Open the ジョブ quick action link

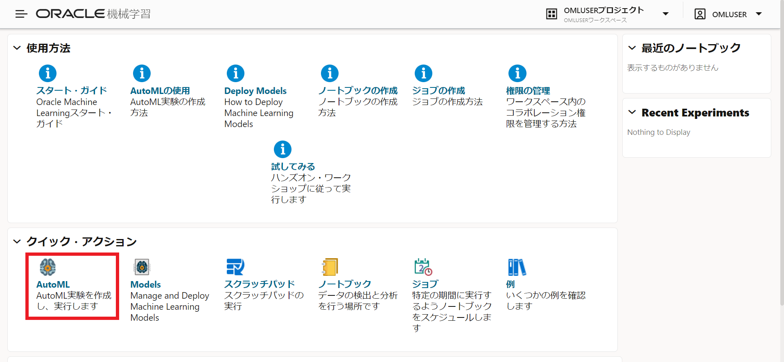(425, 284)
